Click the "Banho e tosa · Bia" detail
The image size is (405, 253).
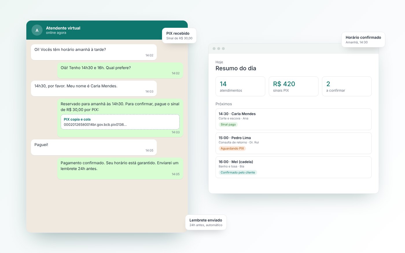[x=231, y=166]
